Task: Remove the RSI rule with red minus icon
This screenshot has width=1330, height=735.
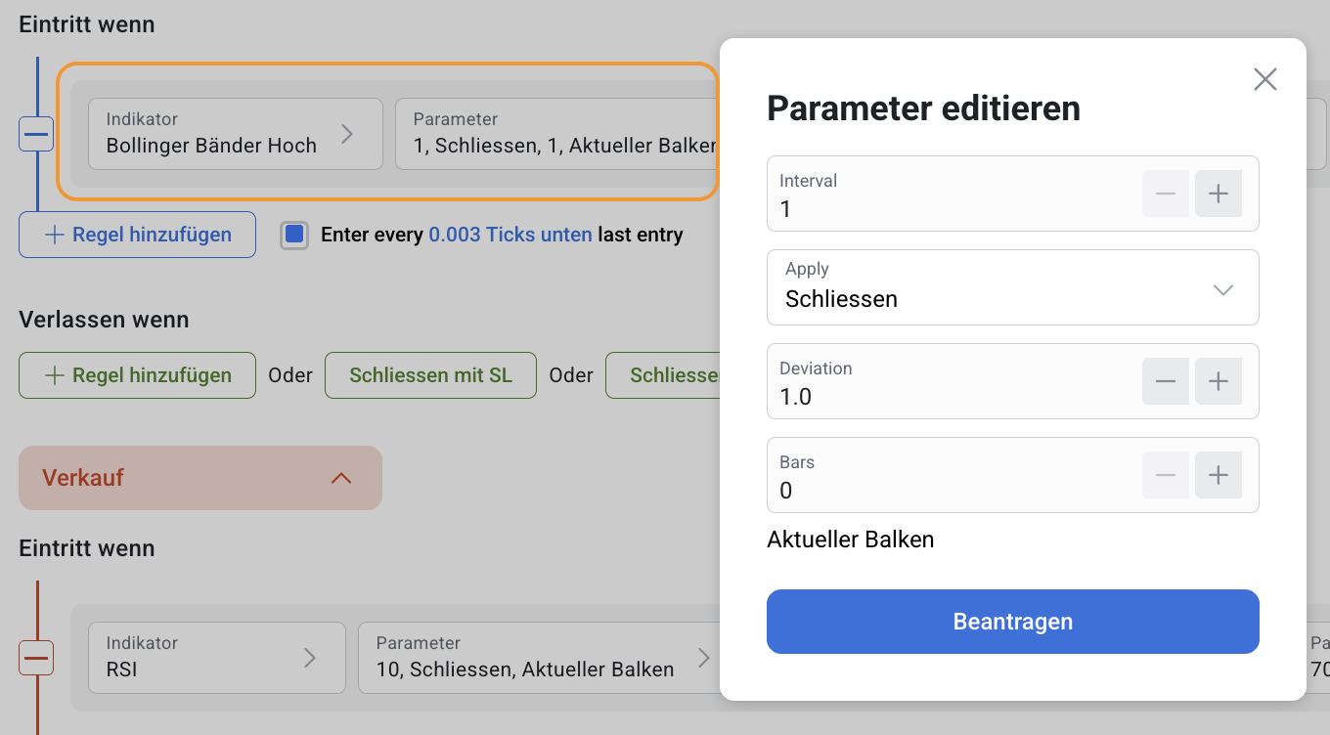Action: (x=36, y=658)
